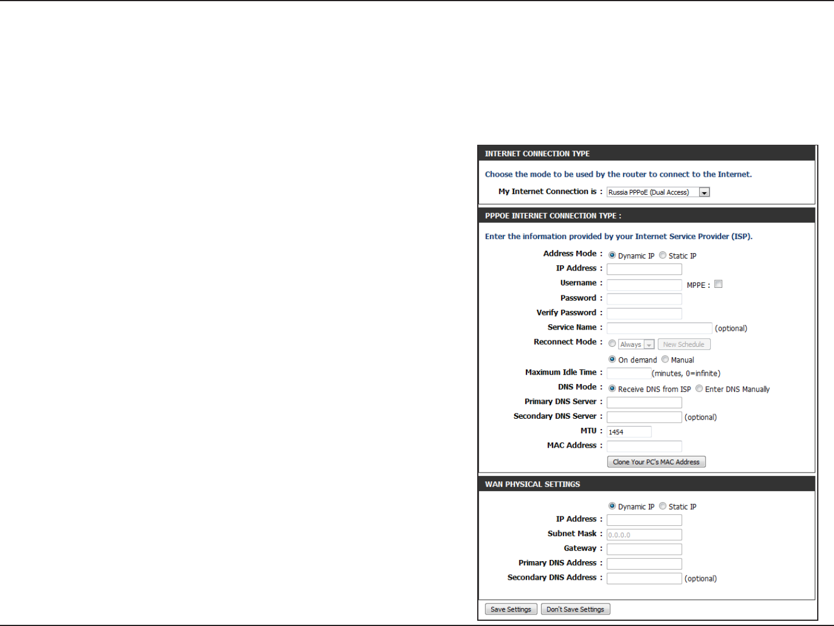Select Receive DNS from ISP
Viewport: 834px width, 626px height.
point(612,389)
